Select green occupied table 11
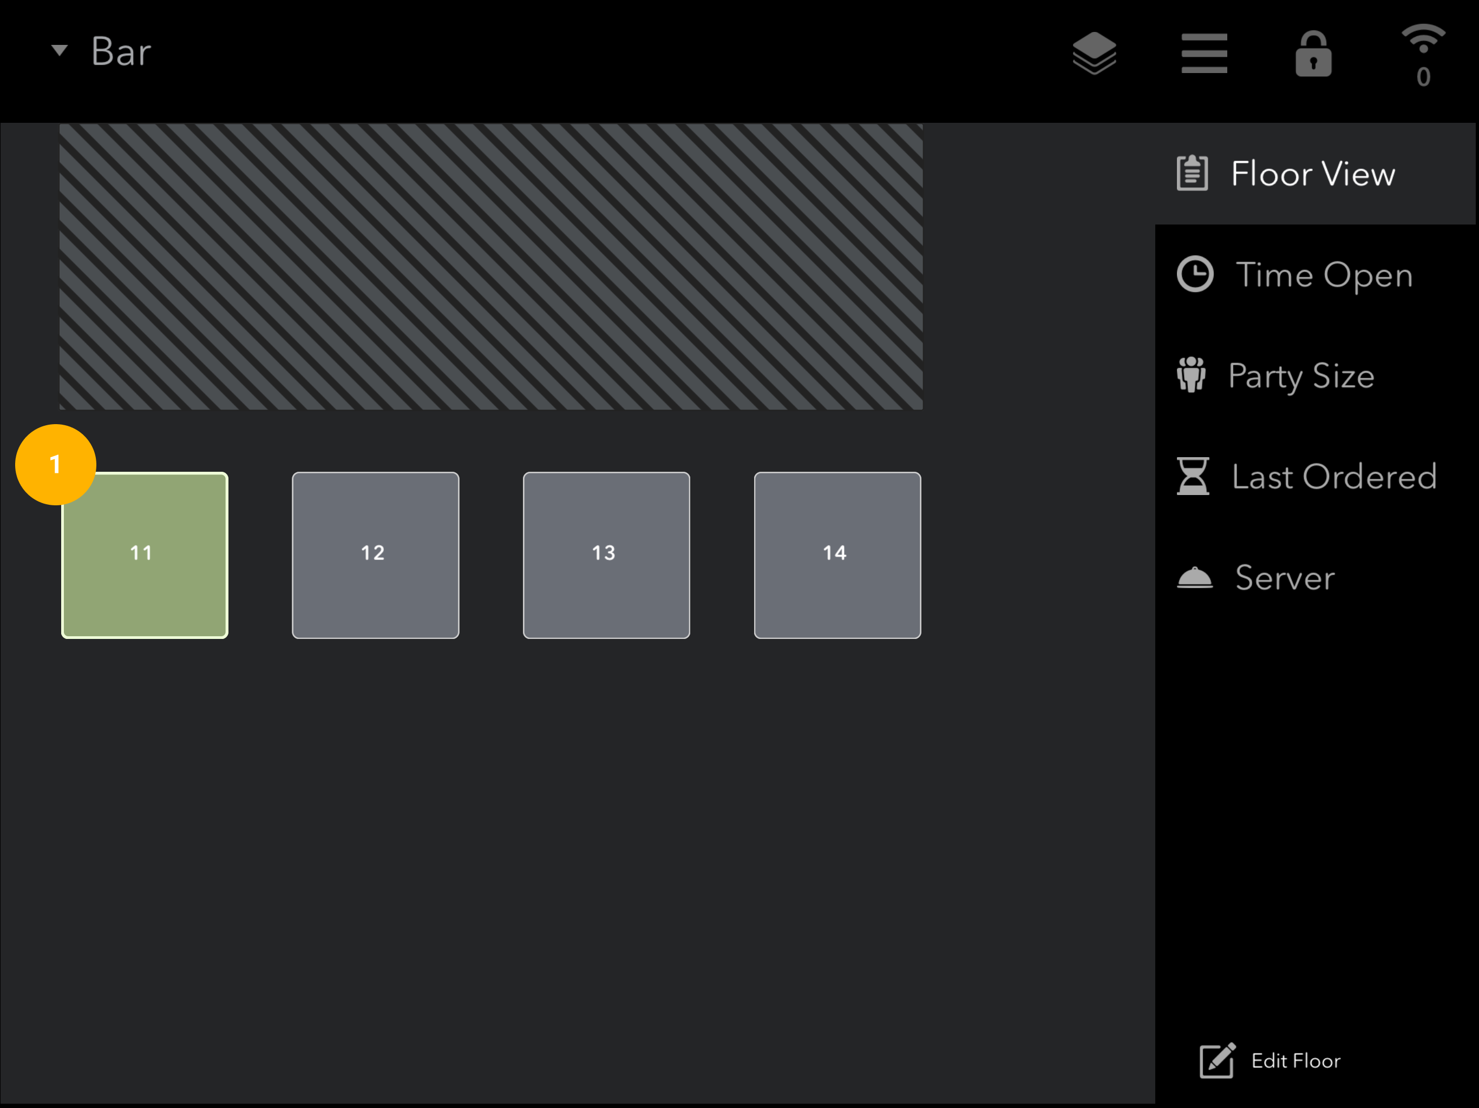The width and height of the screenshot is (1479, 1108). 145,555
